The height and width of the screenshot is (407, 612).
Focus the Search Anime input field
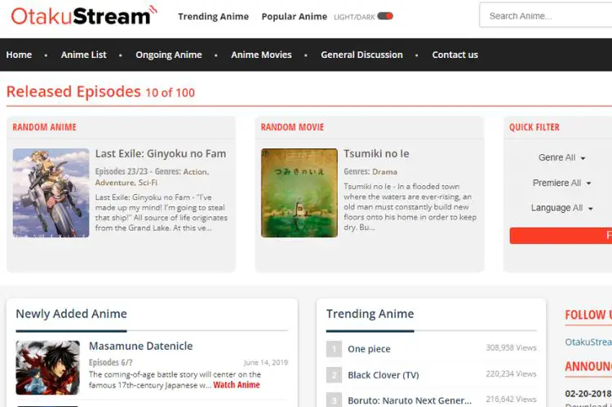pos(546,16)
